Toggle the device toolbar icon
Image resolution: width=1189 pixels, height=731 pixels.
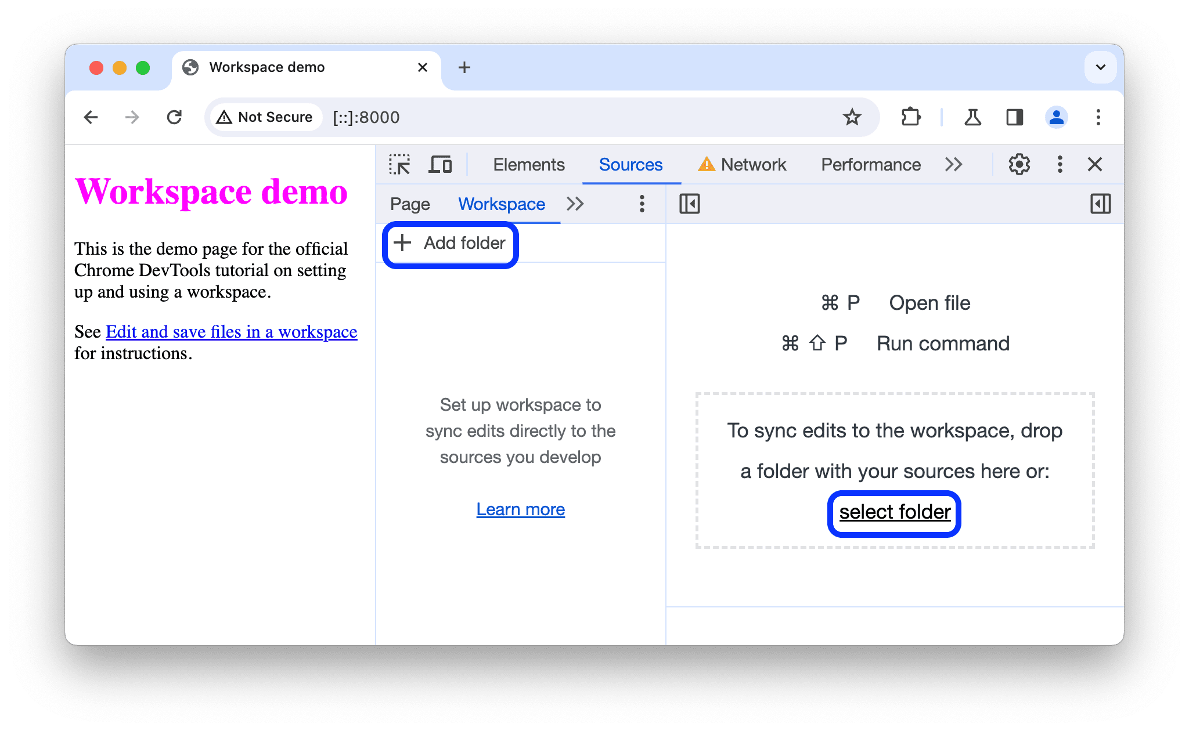pyautogui.click(x=440, y=165)
